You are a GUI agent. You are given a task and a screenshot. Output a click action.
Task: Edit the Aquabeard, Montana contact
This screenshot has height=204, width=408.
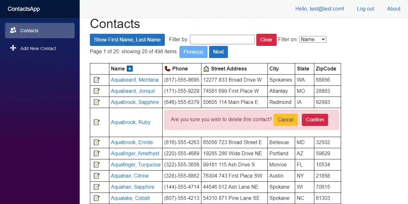coord(97,80)
